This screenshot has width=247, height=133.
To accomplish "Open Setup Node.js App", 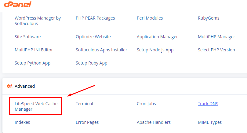I will 155,50.
